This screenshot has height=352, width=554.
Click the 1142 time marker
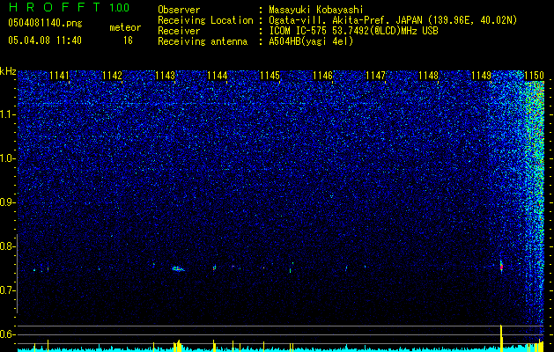[x=112, y=76]
